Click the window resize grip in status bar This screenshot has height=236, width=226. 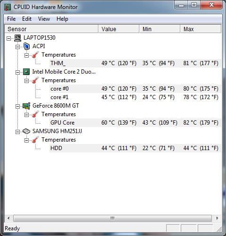(x=219, y=229)
